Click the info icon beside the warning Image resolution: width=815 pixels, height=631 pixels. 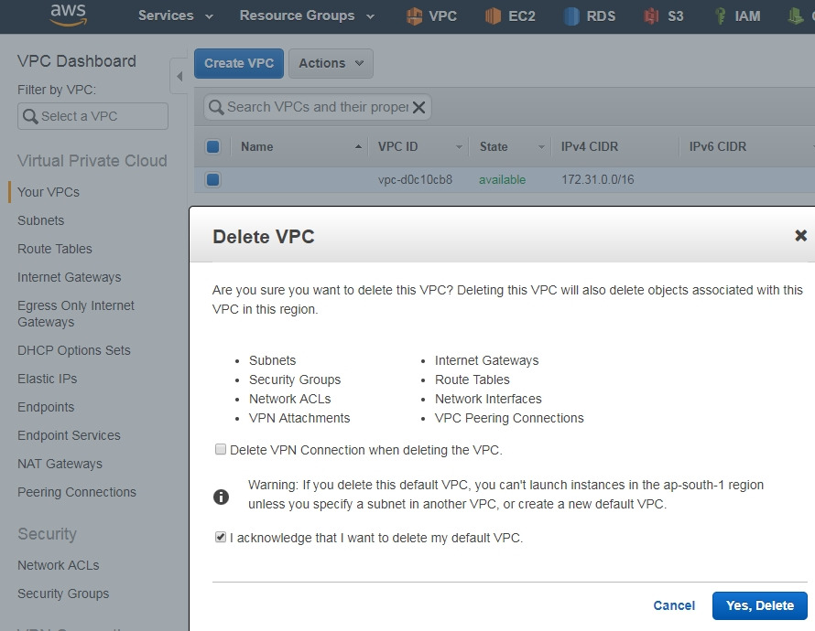coord(221,497)
